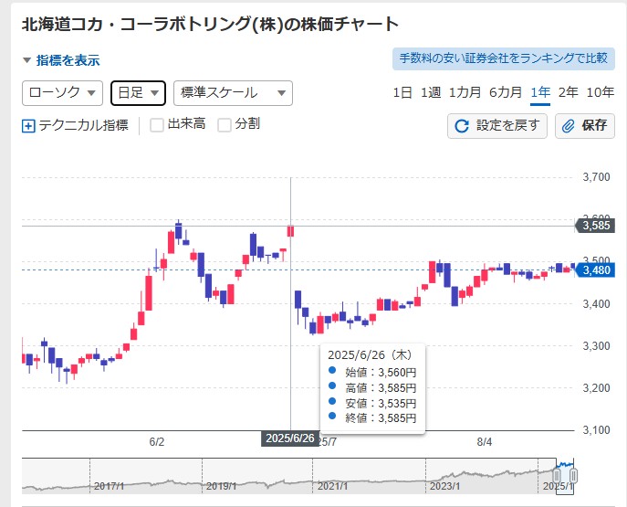Click the 保存 save button
This screenshot has height=507, width=627.
click(x=585, y=126)
